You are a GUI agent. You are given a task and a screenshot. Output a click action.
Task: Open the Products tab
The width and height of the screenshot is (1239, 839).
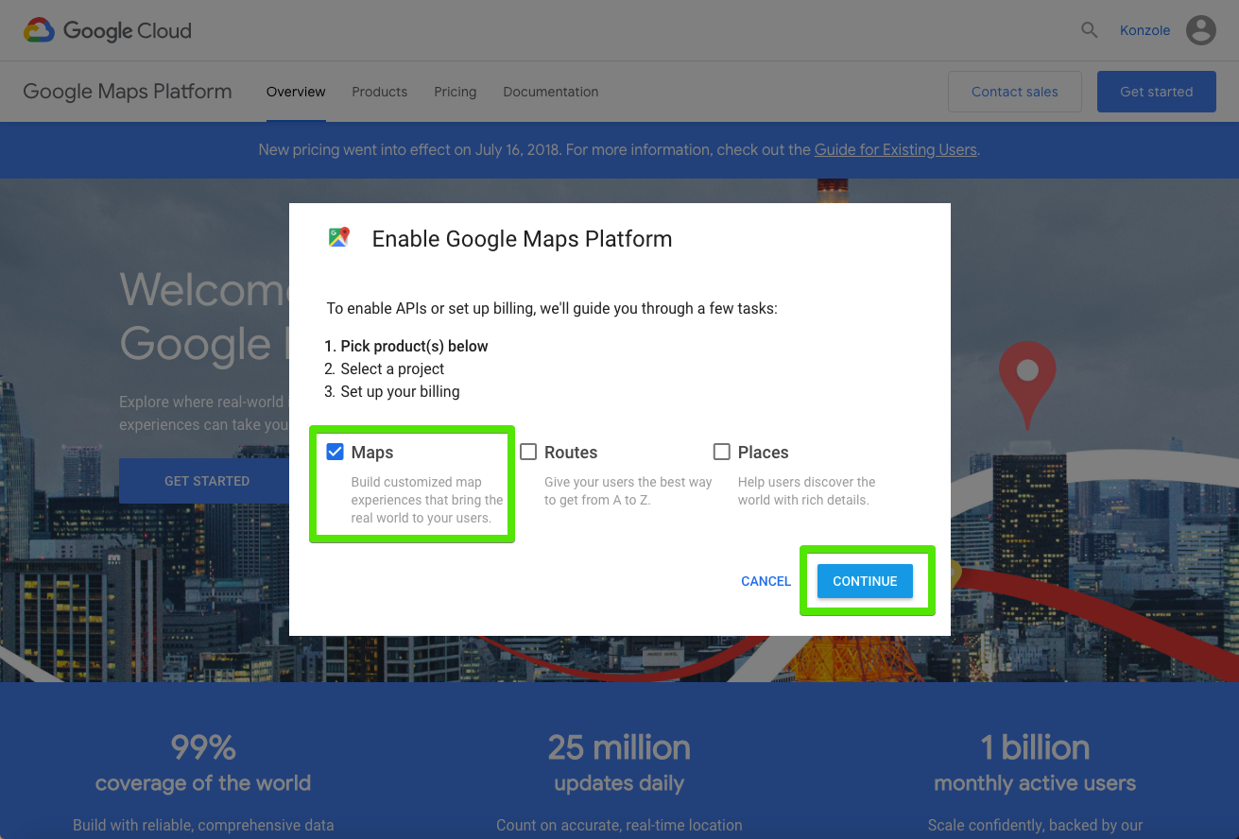379,92
